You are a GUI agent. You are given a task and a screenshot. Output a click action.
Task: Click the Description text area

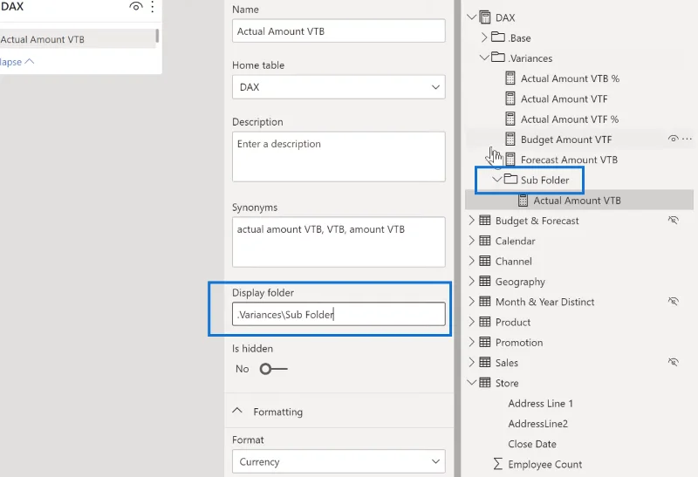coord(339,156)
